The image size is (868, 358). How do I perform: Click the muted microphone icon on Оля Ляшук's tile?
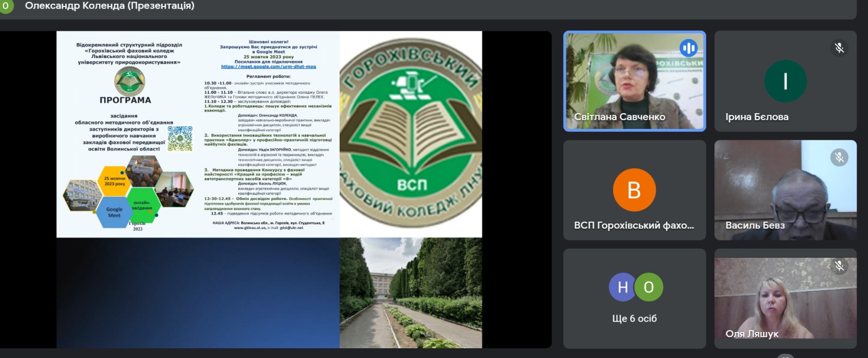point(839,265)
